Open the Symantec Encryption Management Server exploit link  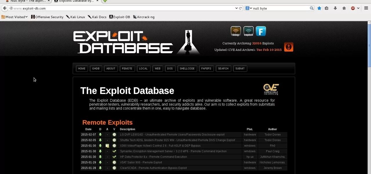pyautogui.click(x=173, y=151)
